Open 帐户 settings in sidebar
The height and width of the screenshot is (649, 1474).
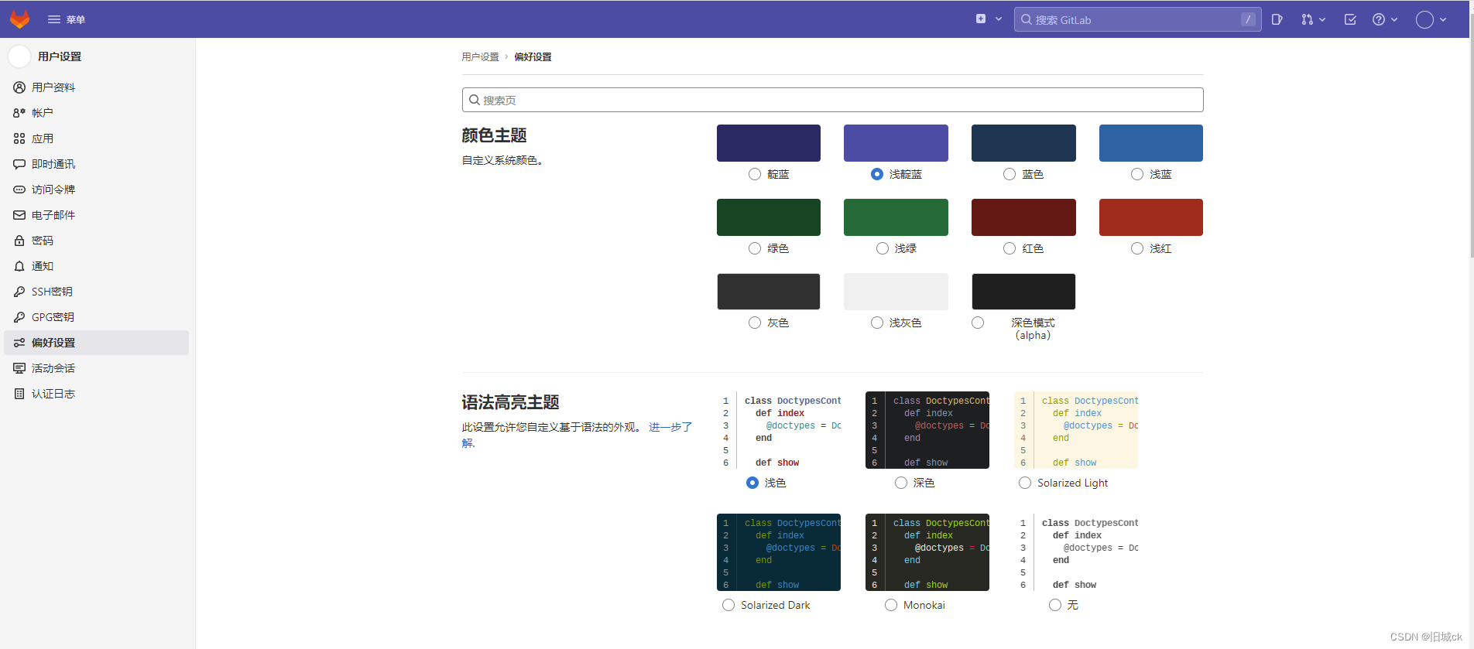(x=97, y=113)
